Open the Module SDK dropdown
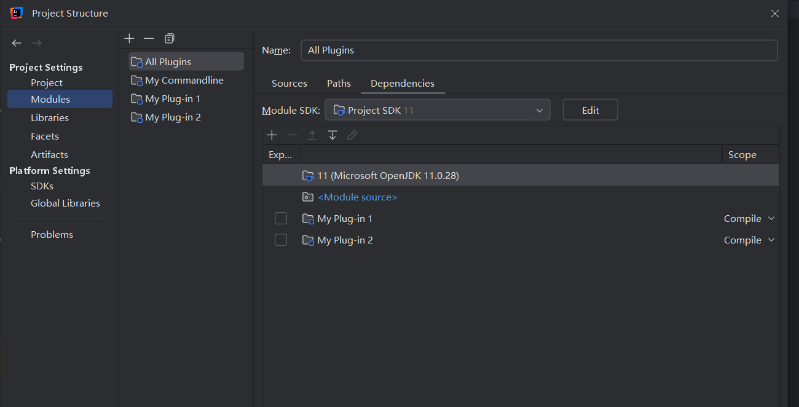 click(x=438, y=110)
